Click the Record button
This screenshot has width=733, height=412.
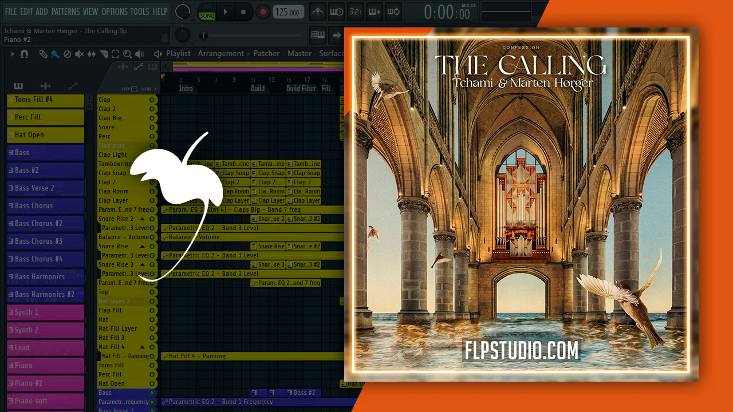(x=262, y=12)
